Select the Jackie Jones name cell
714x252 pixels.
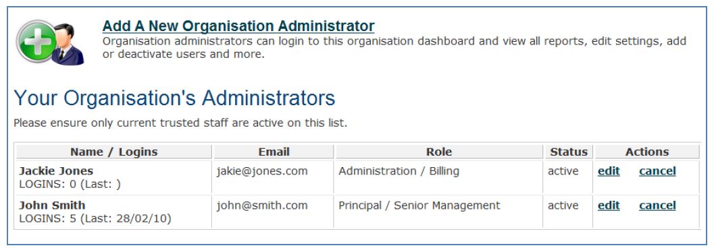pos(114,177)
